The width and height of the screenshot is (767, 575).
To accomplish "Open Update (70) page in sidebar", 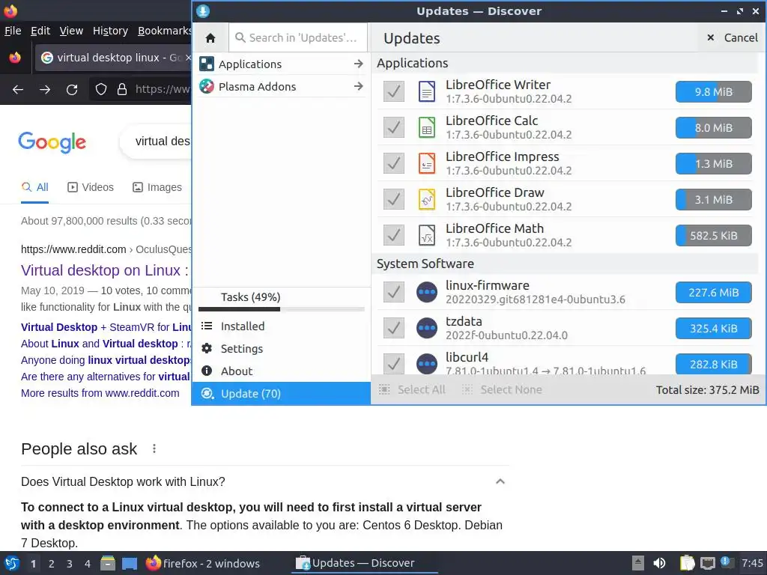I will 282,394.
